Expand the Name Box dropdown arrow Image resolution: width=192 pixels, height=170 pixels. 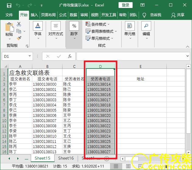[30, 56]
